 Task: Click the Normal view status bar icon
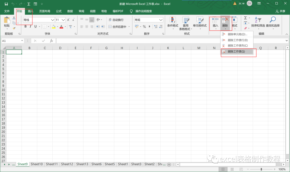point(223,169)
